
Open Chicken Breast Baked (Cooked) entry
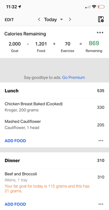coord(54,107)
